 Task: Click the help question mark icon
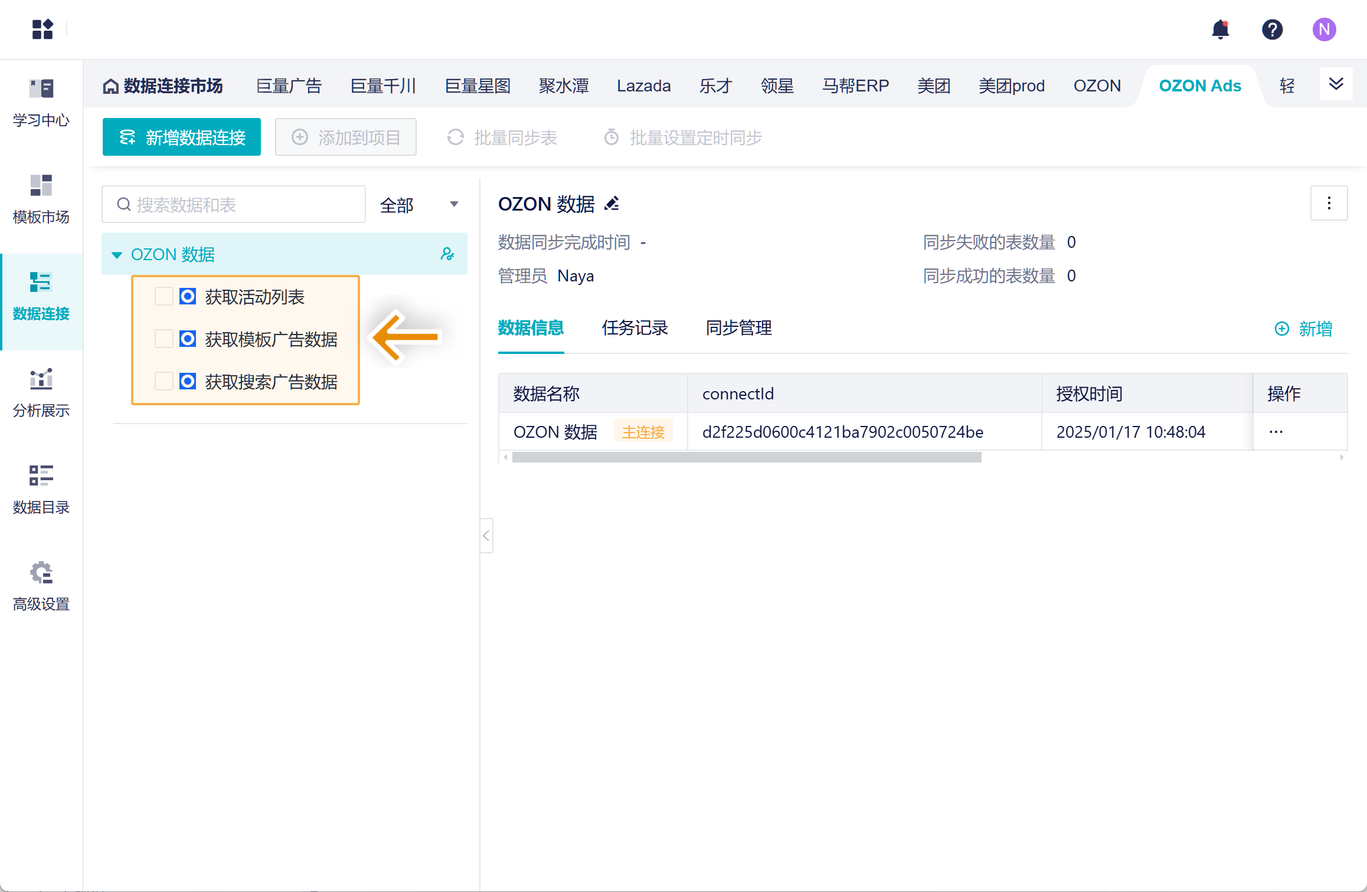point(1272,29)
